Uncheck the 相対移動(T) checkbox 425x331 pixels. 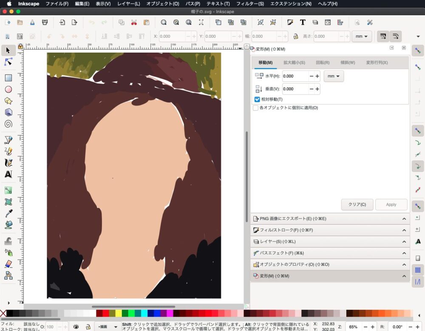click(257, 99)
